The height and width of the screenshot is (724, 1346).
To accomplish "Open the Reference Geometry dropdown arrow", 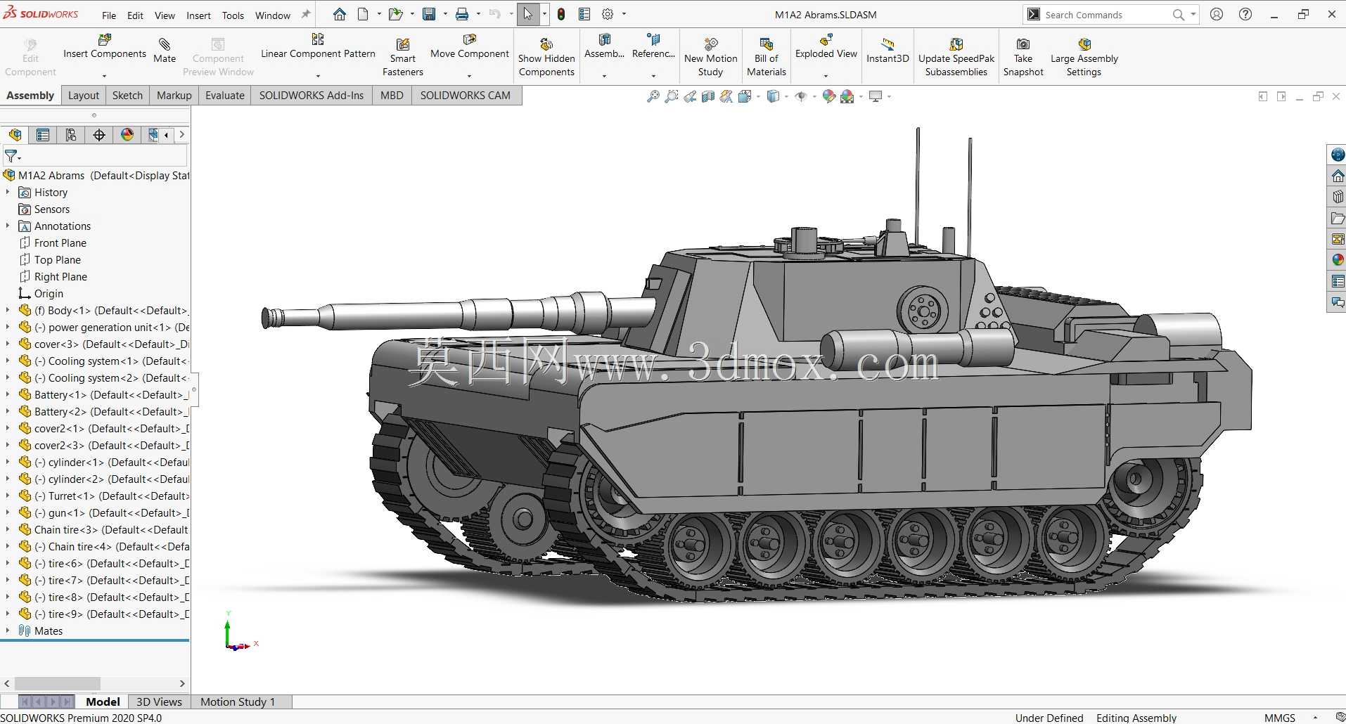I will [653, 76].
